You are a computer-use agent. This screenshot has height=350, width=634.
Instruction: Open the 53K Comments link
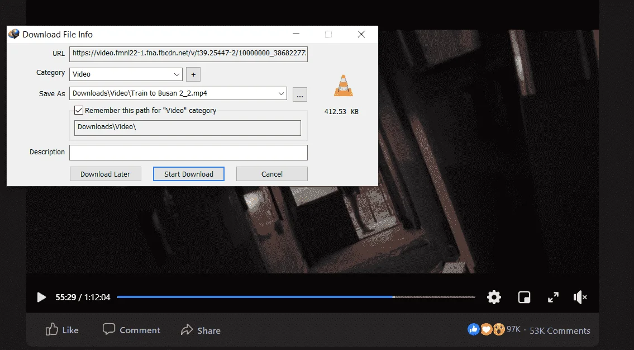coord(560,330)
